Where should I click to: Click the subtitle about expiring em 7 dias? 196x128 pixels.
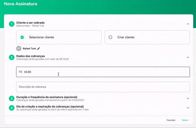(52, 109)
